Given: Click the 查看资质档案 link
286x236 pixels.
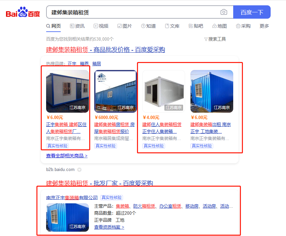Looking at the screenshot, I should [109, 227].
